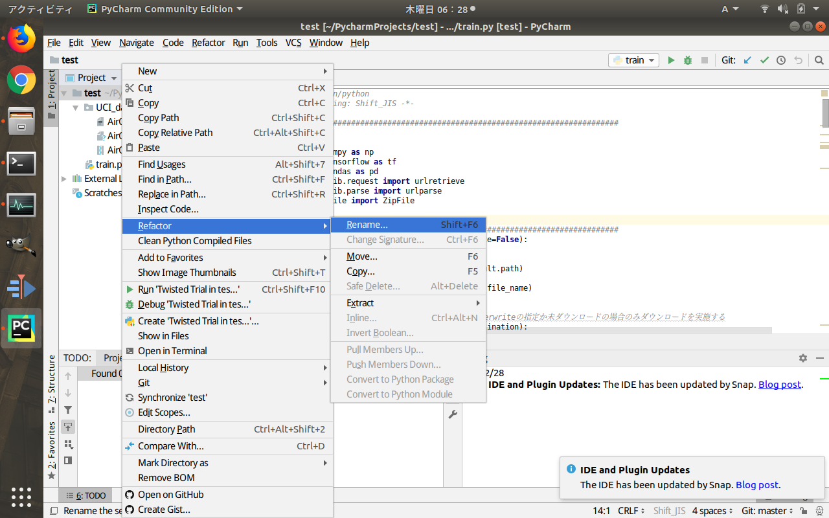Hide Event Log panel with minimize icon
This screenshot has height=518, width=829.
[820, 358]
